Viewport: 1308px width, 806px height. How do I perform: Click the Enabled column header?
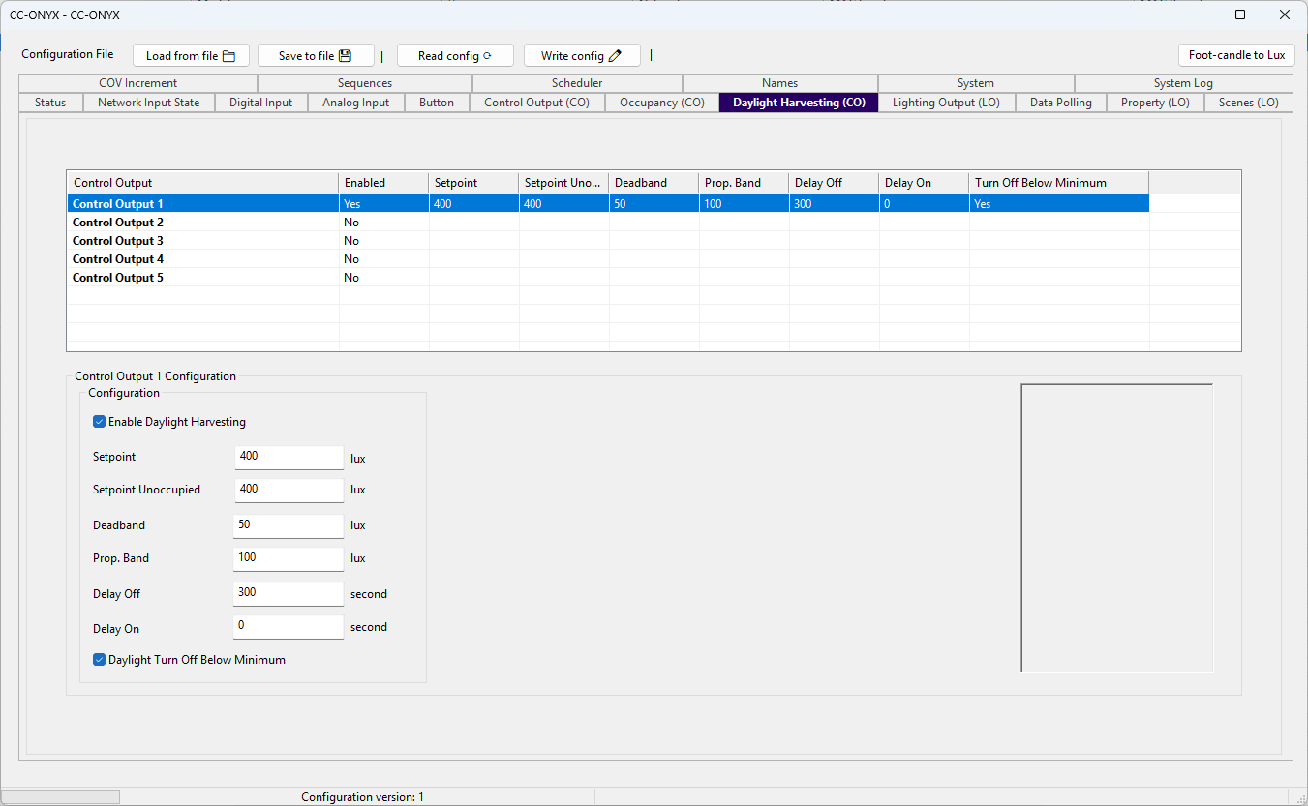coord(383,183)
